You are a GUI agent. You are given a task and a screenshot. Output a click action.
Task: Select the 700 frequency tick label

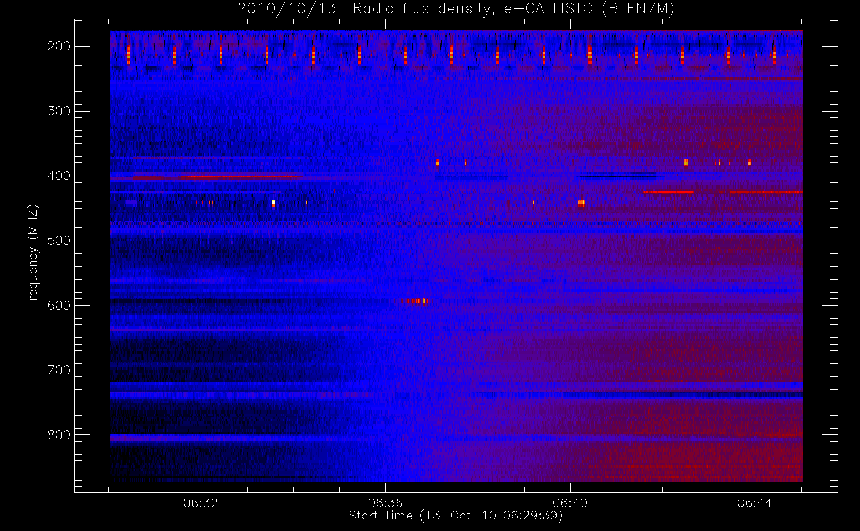click(x=59, y=370)
